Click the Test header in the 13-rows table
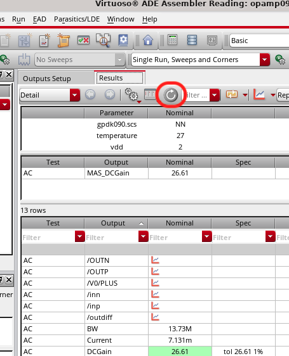 point(53,223)
